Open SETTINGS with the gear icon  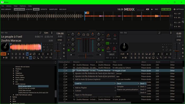point(179,9)
